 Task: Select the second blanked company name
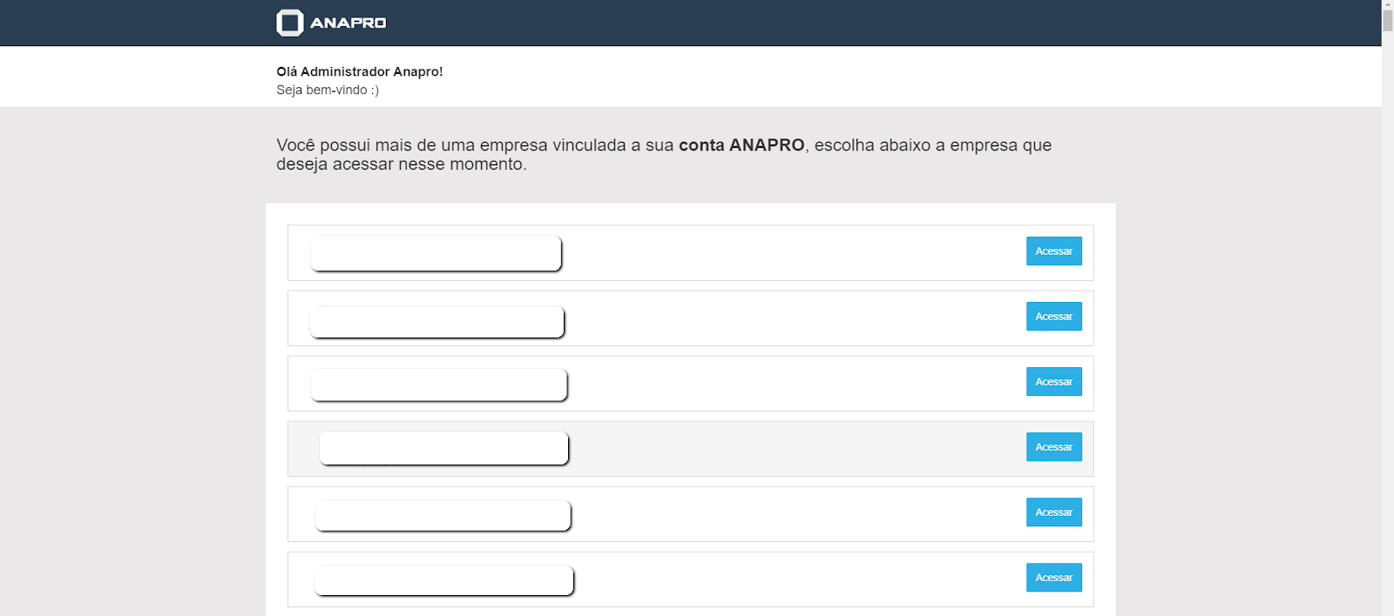click(436, 322)
